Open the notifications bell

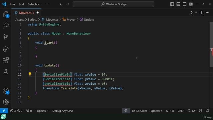(208, 111)
